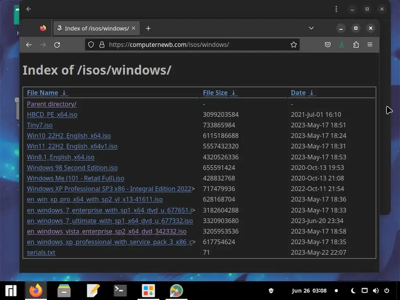
Task: Click en_windows_7_enterprise_with_sp1_x64 link
Action: [x=109, y=210]
